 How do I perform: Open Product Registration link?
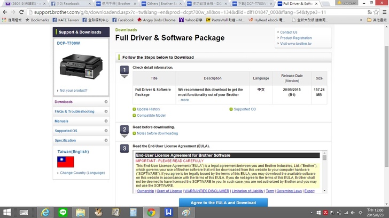(x=295, y=38)
